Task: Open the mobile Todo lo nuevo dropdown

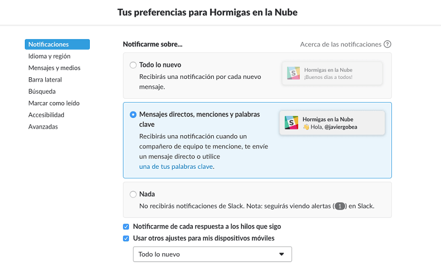Action: (212, 254)
